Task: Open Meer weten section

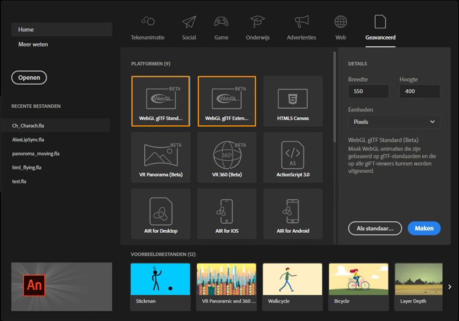Action: click(x=33, y=44)
